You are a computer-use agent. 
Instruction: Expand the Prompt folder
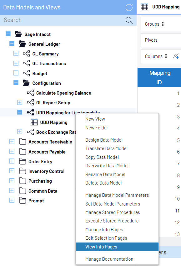click(12, 200)
